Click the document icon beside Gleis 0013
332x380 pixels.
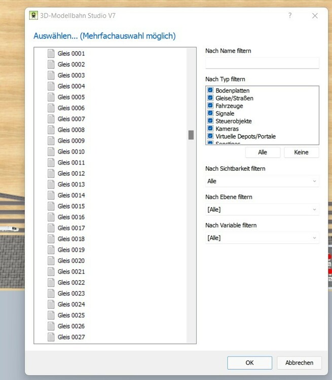point(51,184)
